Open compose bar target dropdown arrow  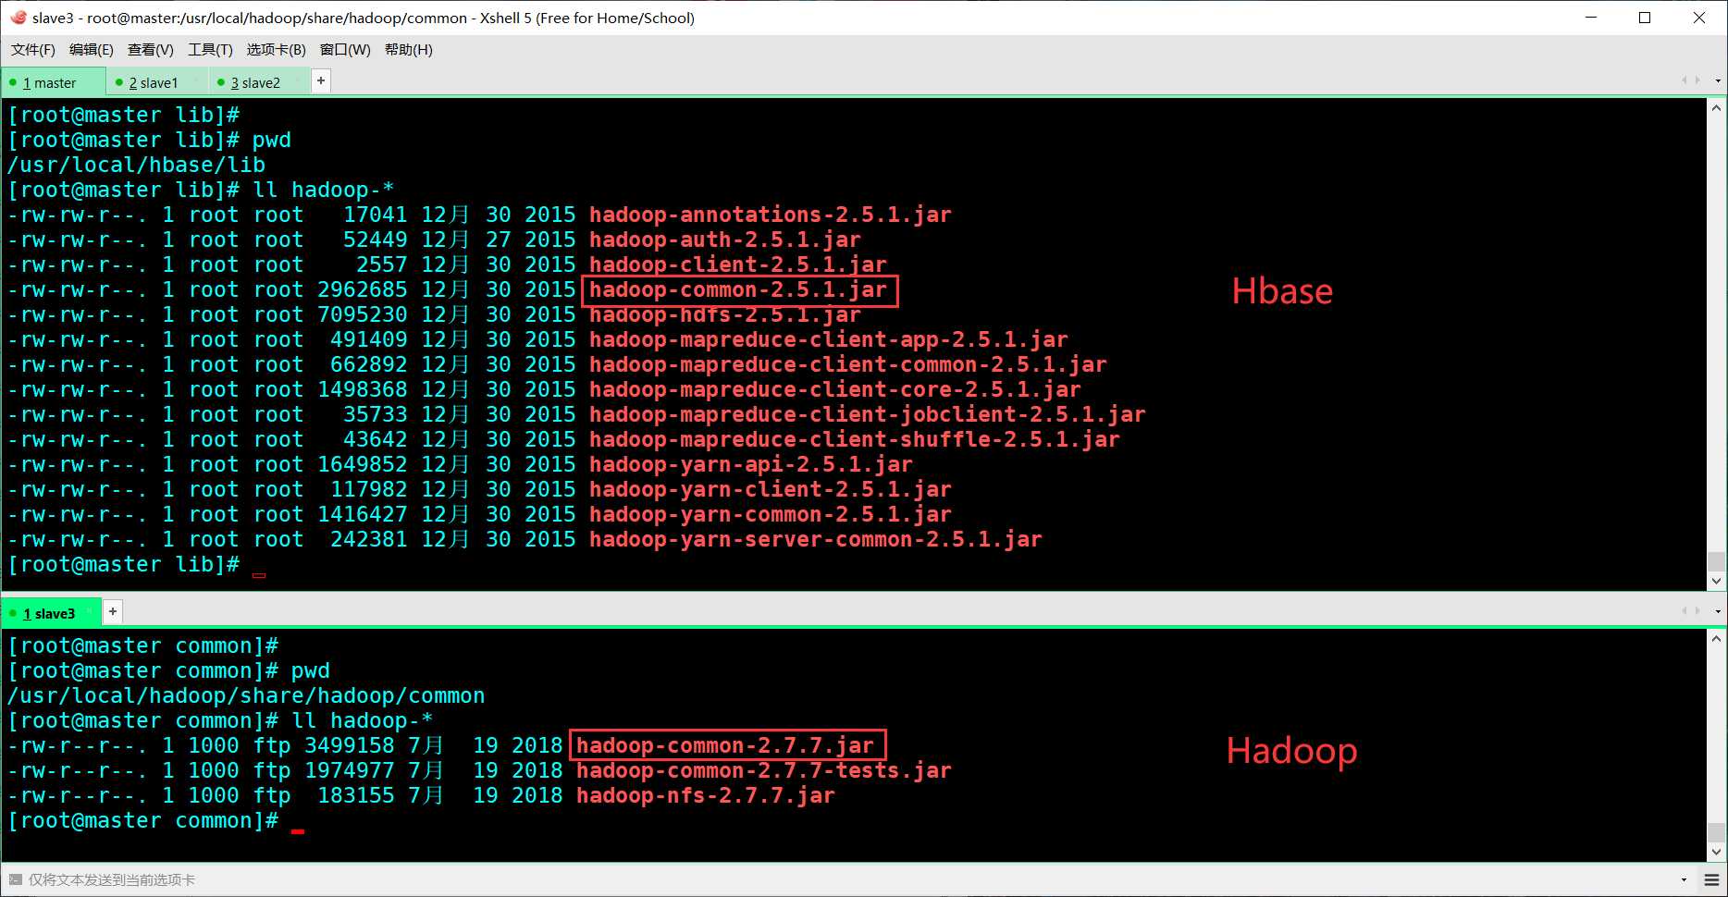pos(1684,879)
